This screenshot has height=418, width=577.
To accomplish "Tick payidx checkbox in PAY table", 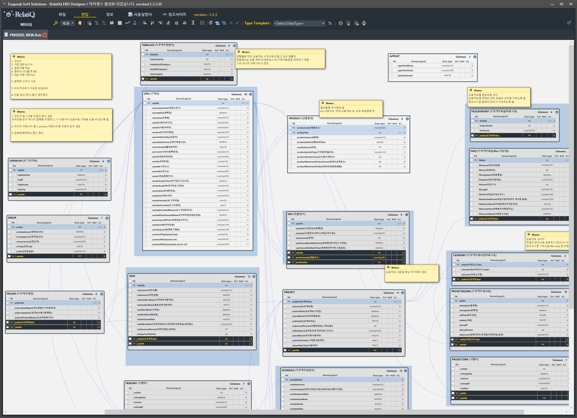I will coord(289,223).
